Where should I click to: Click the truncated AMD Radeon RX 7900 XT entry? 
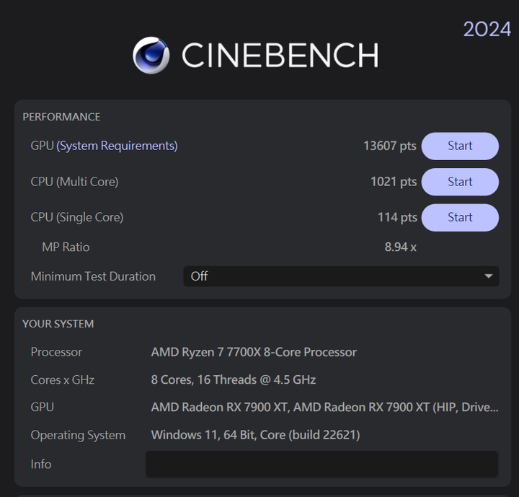pos(324,408)
